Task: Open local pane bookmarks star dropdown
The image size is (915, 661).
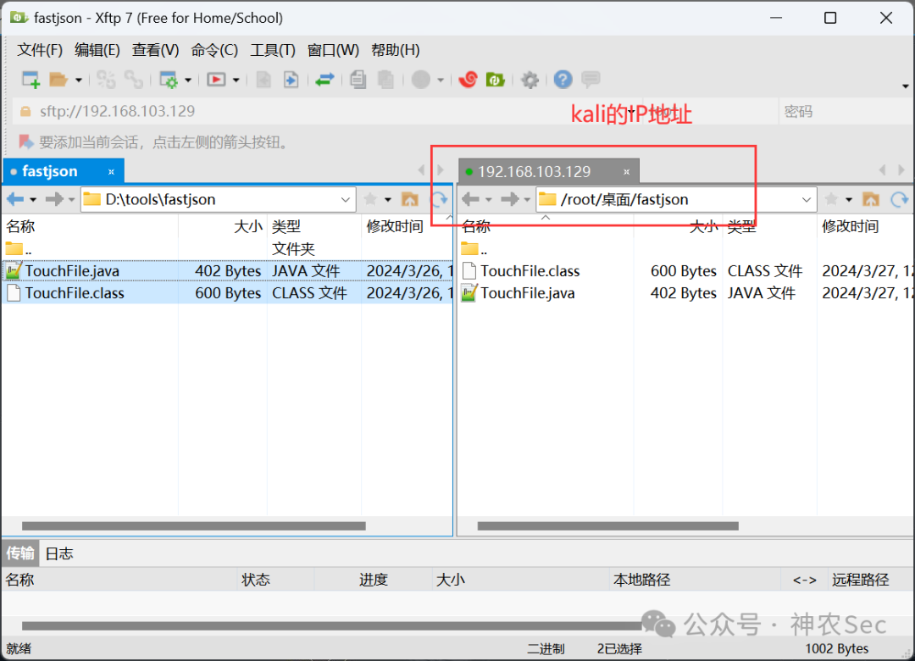Action: (388, 200)
